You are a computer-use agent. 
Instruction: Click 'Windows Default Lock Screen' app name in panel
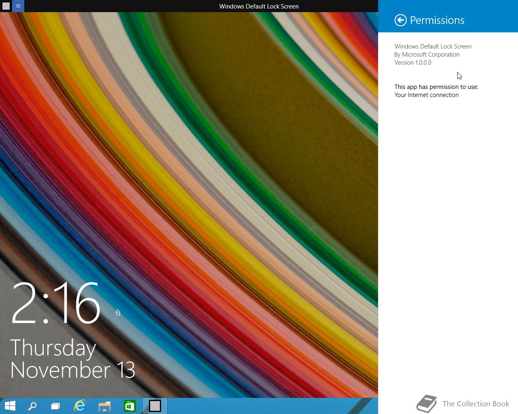coord(433,46)
